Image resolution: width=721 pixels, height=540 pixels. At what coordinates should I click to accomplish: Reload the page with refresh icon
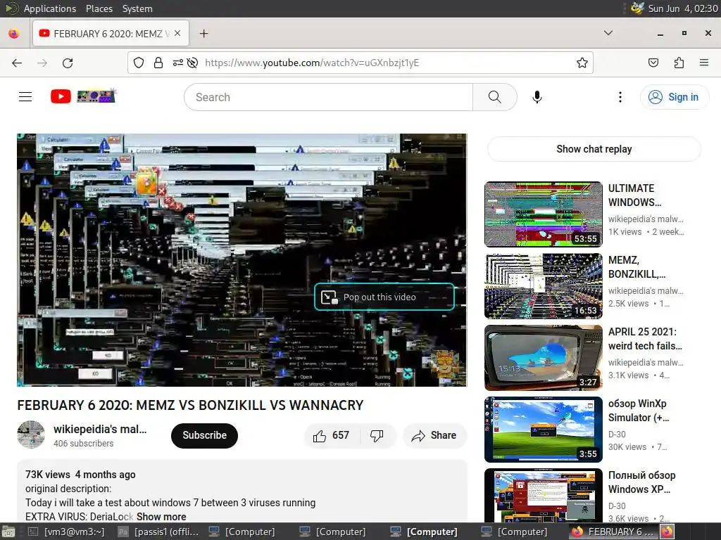68,63
